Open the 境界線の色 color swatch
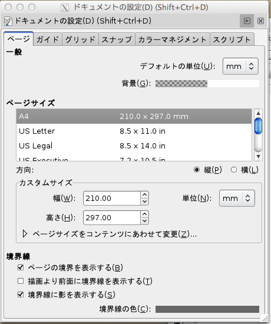The height and width of the screenshot is (324, 271). click(207, 309)
